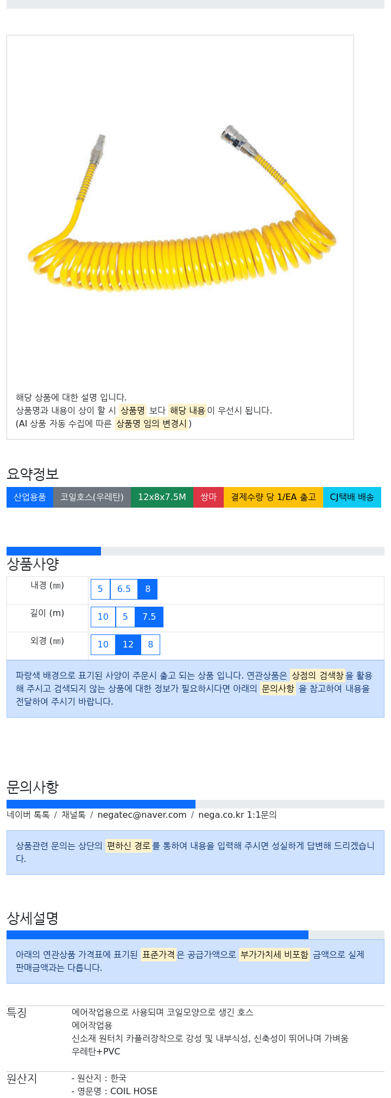
Task: Open 네이버 톡톡 inquiry link
Action: point(28,815)
